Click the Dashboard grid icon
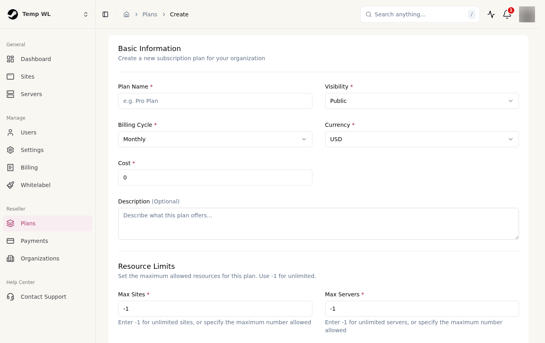Viewport: 545px width, 343px height. point(10,59)
